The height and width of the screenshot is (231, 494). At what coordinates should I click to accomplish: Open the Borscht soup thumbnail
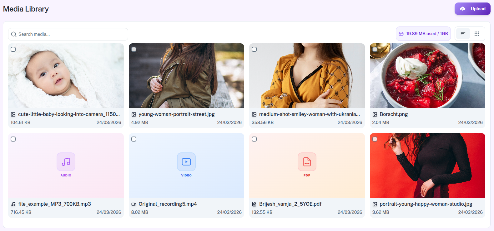(x=427, y=76)
